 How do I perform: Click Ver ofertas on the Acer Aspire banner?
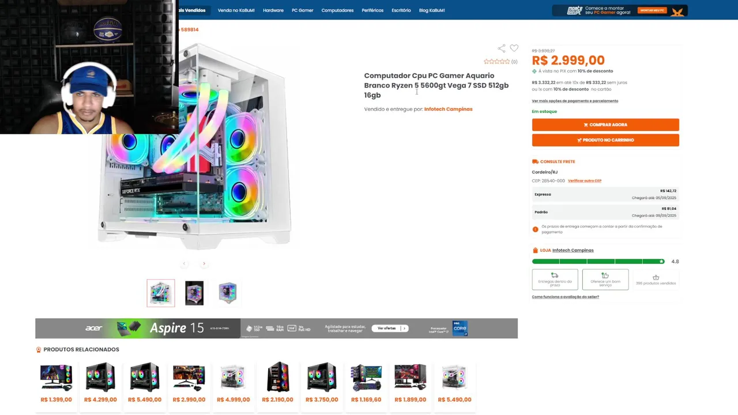point(390,329)
